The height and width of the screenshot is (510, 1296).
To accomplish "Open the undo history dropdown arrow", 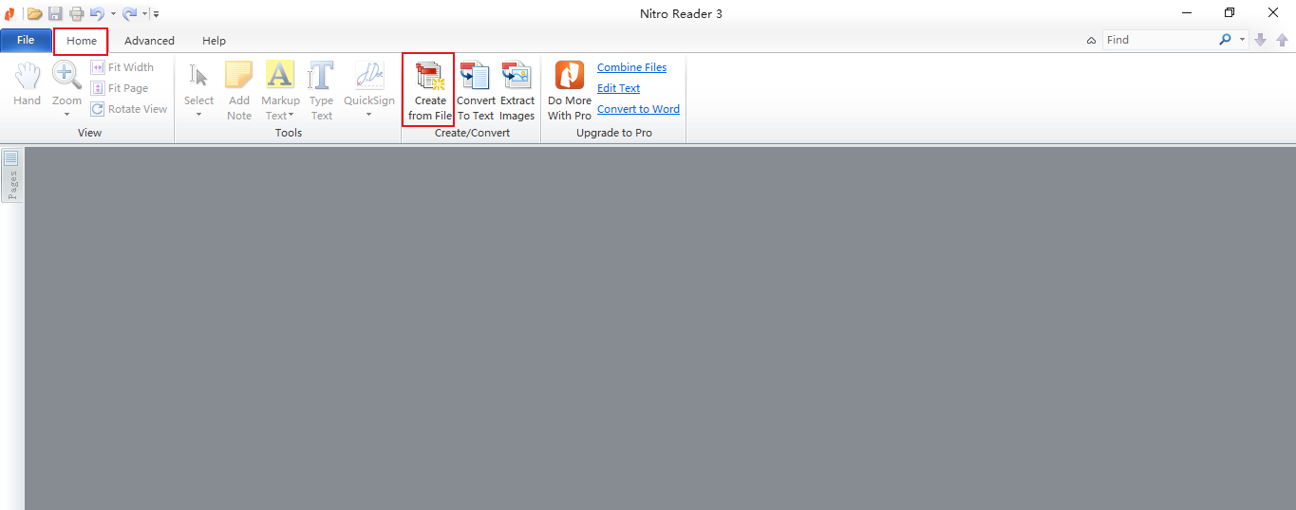I will (x=113, y=14).
